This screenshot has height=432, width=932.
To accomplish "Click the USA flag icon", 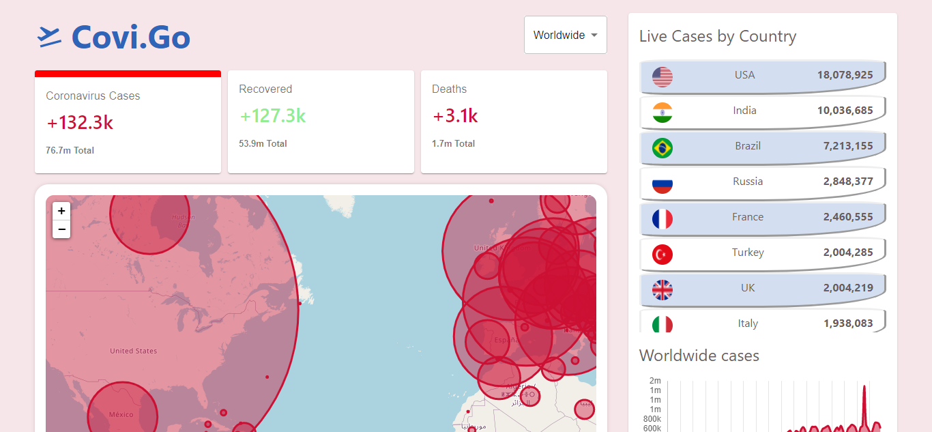I will pos(662,77).
